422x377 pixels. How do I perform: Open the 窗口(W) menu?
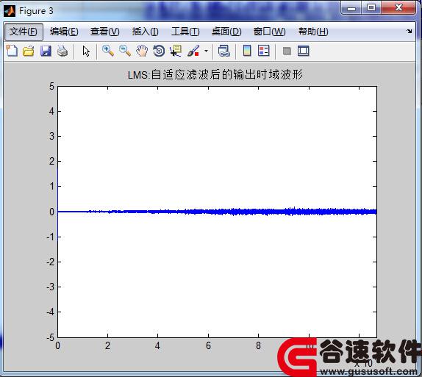269,32
